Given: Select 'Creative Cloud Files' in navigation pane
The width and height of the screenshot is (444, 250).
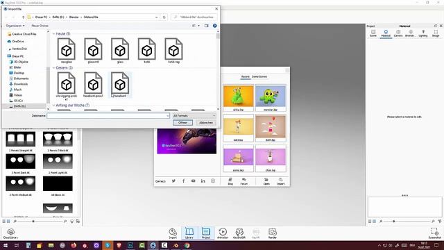Looking at the screenshot, I should [x=24, y=34].
